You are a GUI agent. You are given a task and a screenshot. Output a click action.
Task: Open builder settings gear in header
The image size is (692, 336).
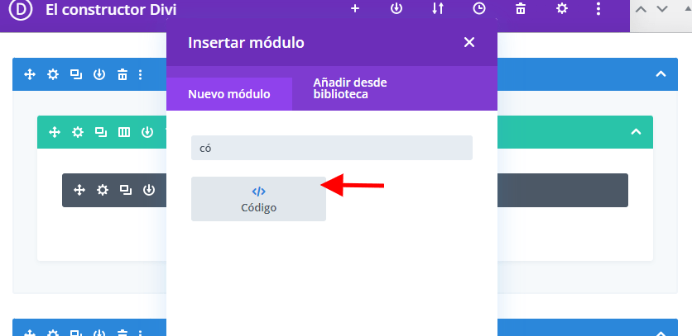[x=562, y=9]
